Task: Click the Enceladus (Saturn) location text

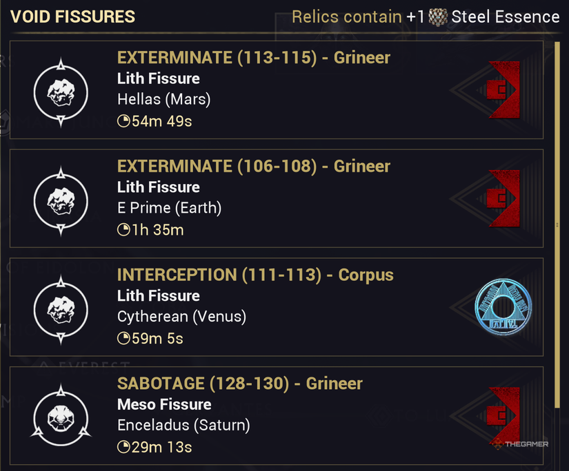Action: pyautogui.click(x=183, y=426)
